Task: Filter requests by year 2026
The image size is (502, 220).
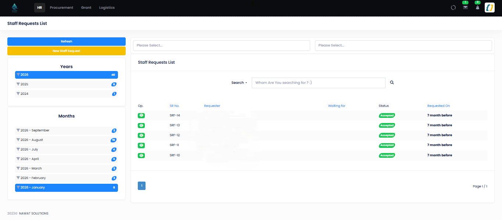Action: point(67,75)
